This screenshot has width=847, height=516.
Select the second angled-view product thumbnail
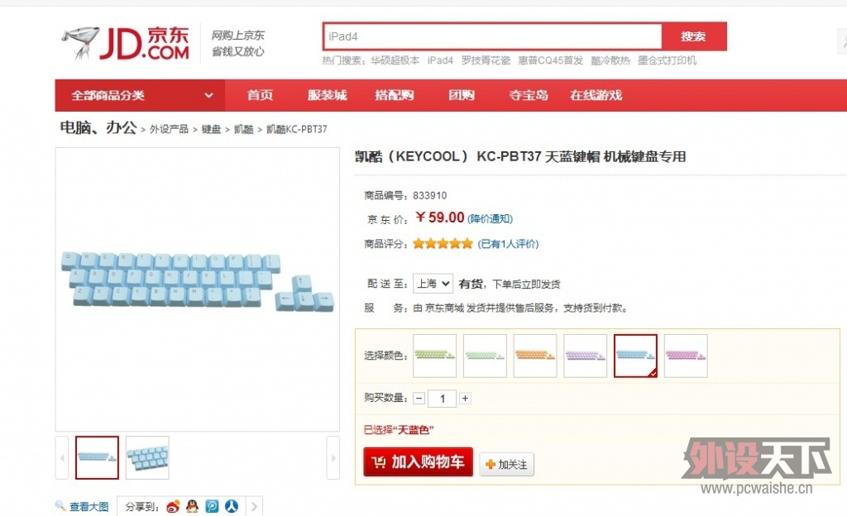147,458
